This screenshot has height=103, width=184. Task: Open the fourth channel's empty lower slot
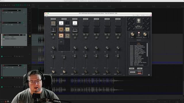pyautogui.click(x=86, y=29)
